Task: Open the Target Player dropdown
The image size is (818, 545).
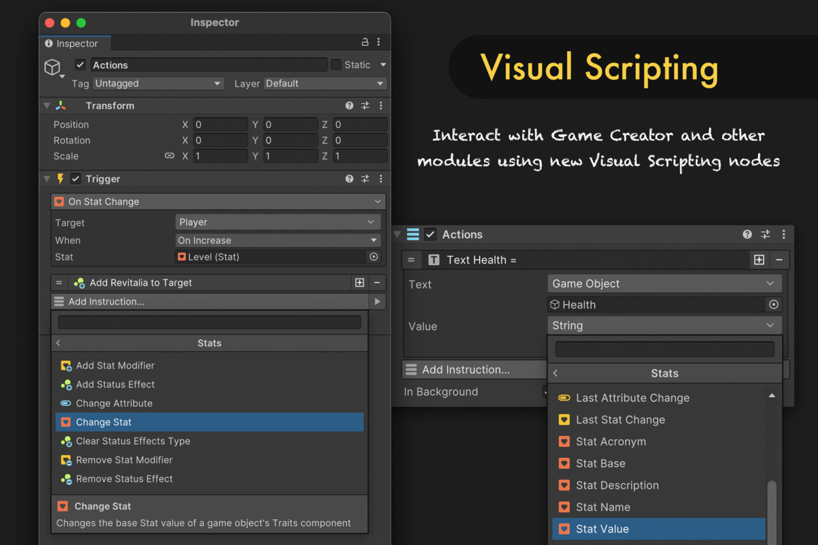Action: coord(277,222)
